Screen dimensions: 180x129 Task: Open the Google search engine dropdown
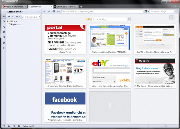point(147,12)
